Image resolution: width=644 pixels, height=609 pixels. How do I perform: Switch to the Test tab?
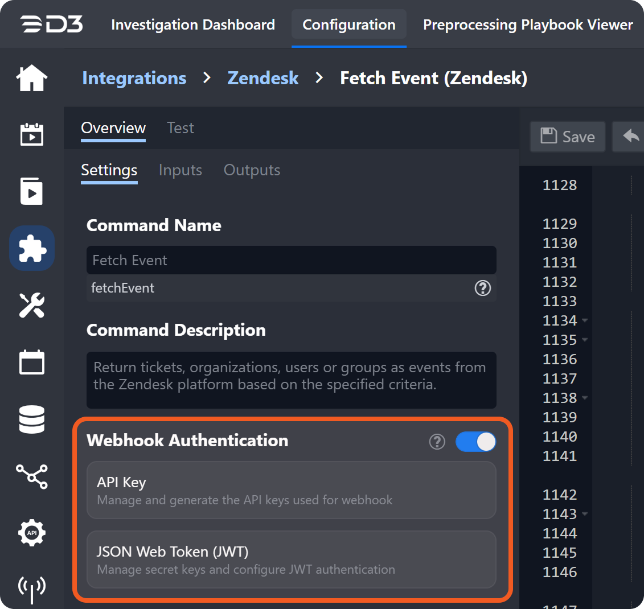[x=180, y=128]
